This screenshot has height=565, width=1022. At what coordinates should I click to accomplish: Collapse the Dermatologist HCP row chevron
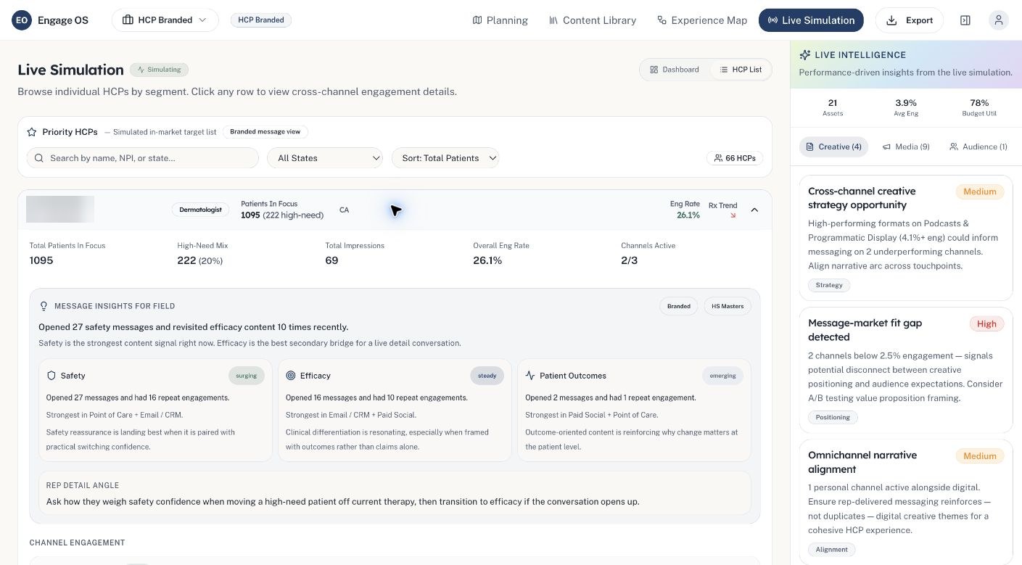(x=754, y=210)
